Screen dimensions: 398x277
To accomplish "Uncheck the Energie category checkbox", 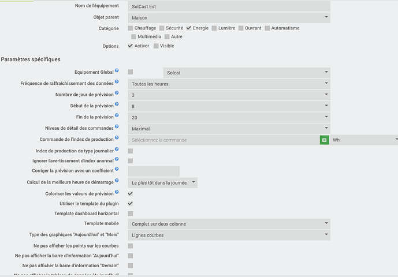I will pos(188,28).
